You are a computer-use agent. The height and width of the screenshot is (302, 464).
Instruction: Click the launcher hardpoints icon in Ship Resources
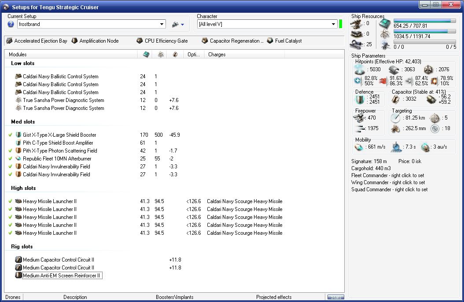tap(357, 34)
